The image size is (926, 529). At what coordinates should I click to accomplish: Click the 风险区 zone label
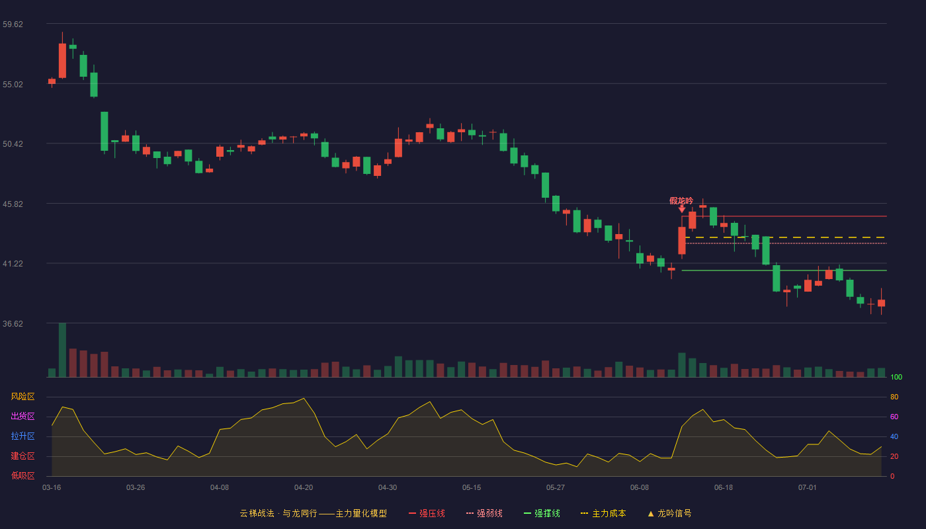pos(22,397)
